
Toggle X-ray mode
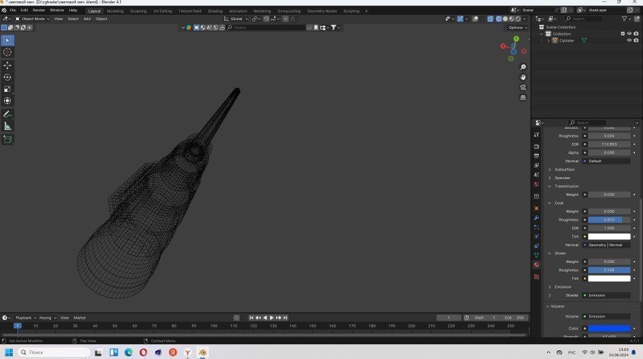coord(490,19)
